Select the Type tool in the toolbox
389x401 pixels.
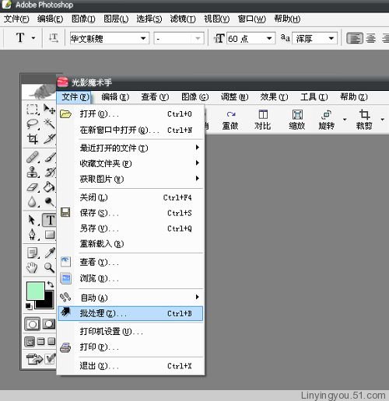[50, 220]
